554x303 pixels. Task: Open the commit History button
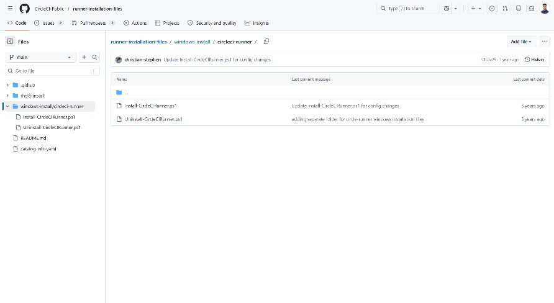click(x=535, y=60)
